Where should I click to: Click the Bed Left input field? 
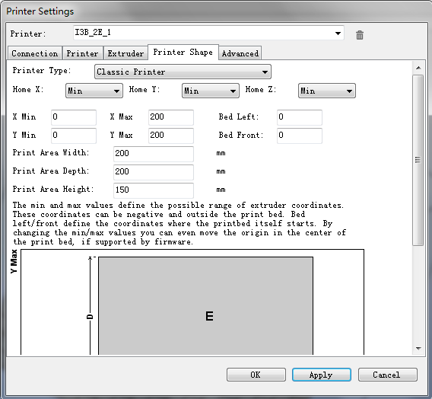tap(300, 117)
